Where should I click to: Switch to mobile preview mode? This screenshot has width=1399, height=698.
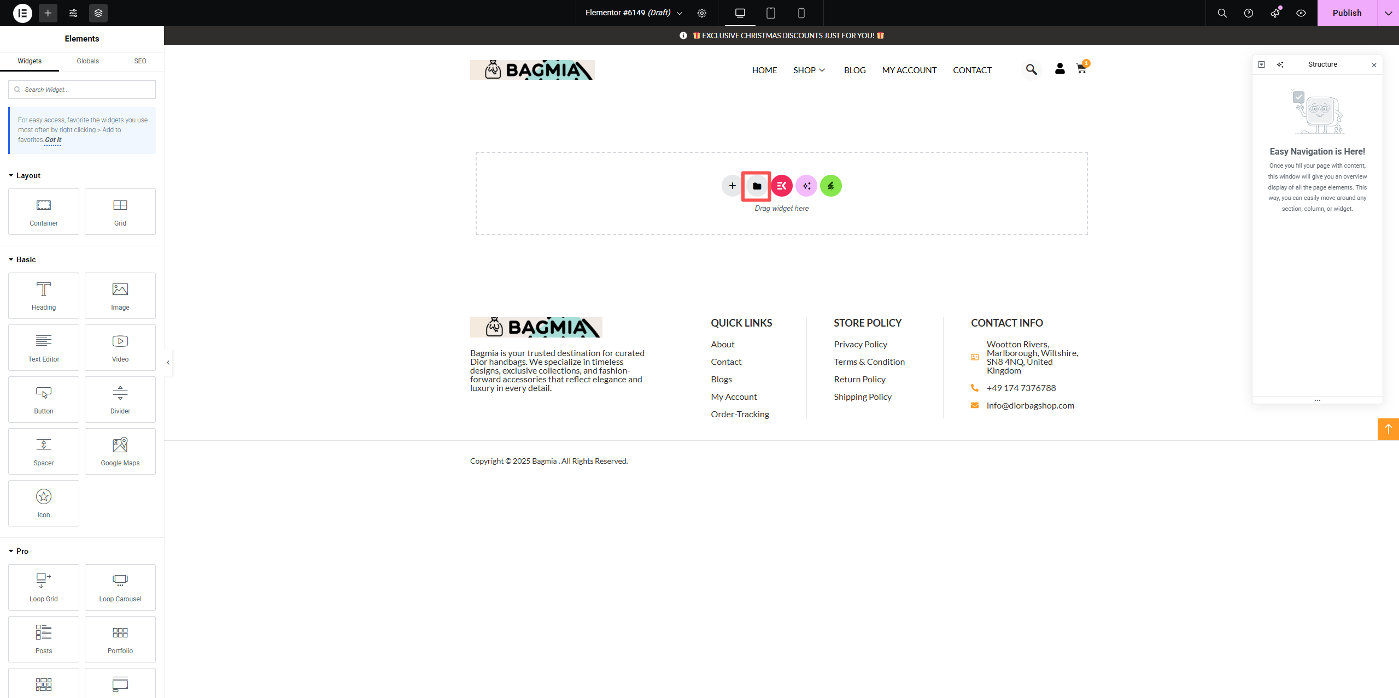pos(801,13)
